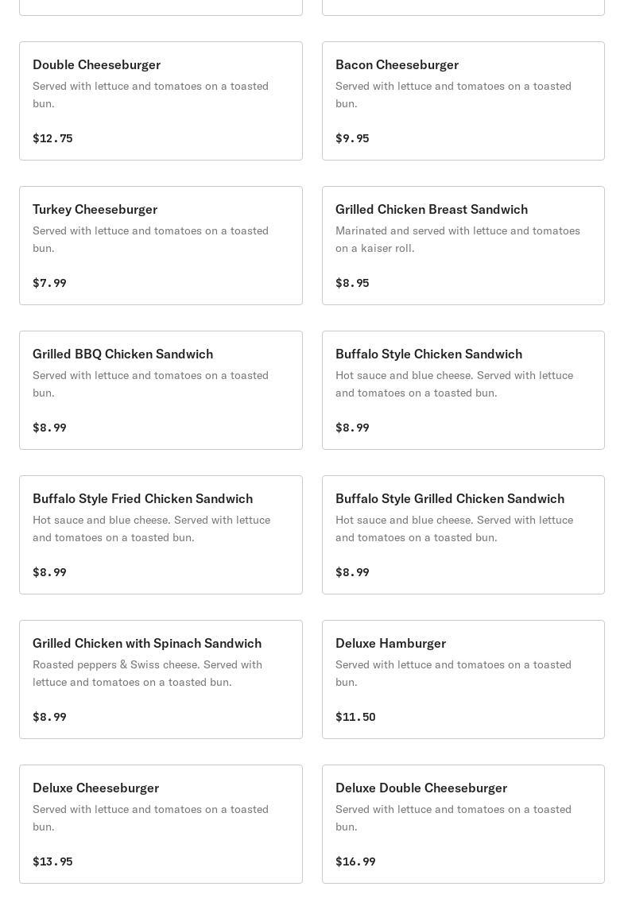
Task: Open Grilled Chicken Breast Sandwich item
Action: pos(431,209)
